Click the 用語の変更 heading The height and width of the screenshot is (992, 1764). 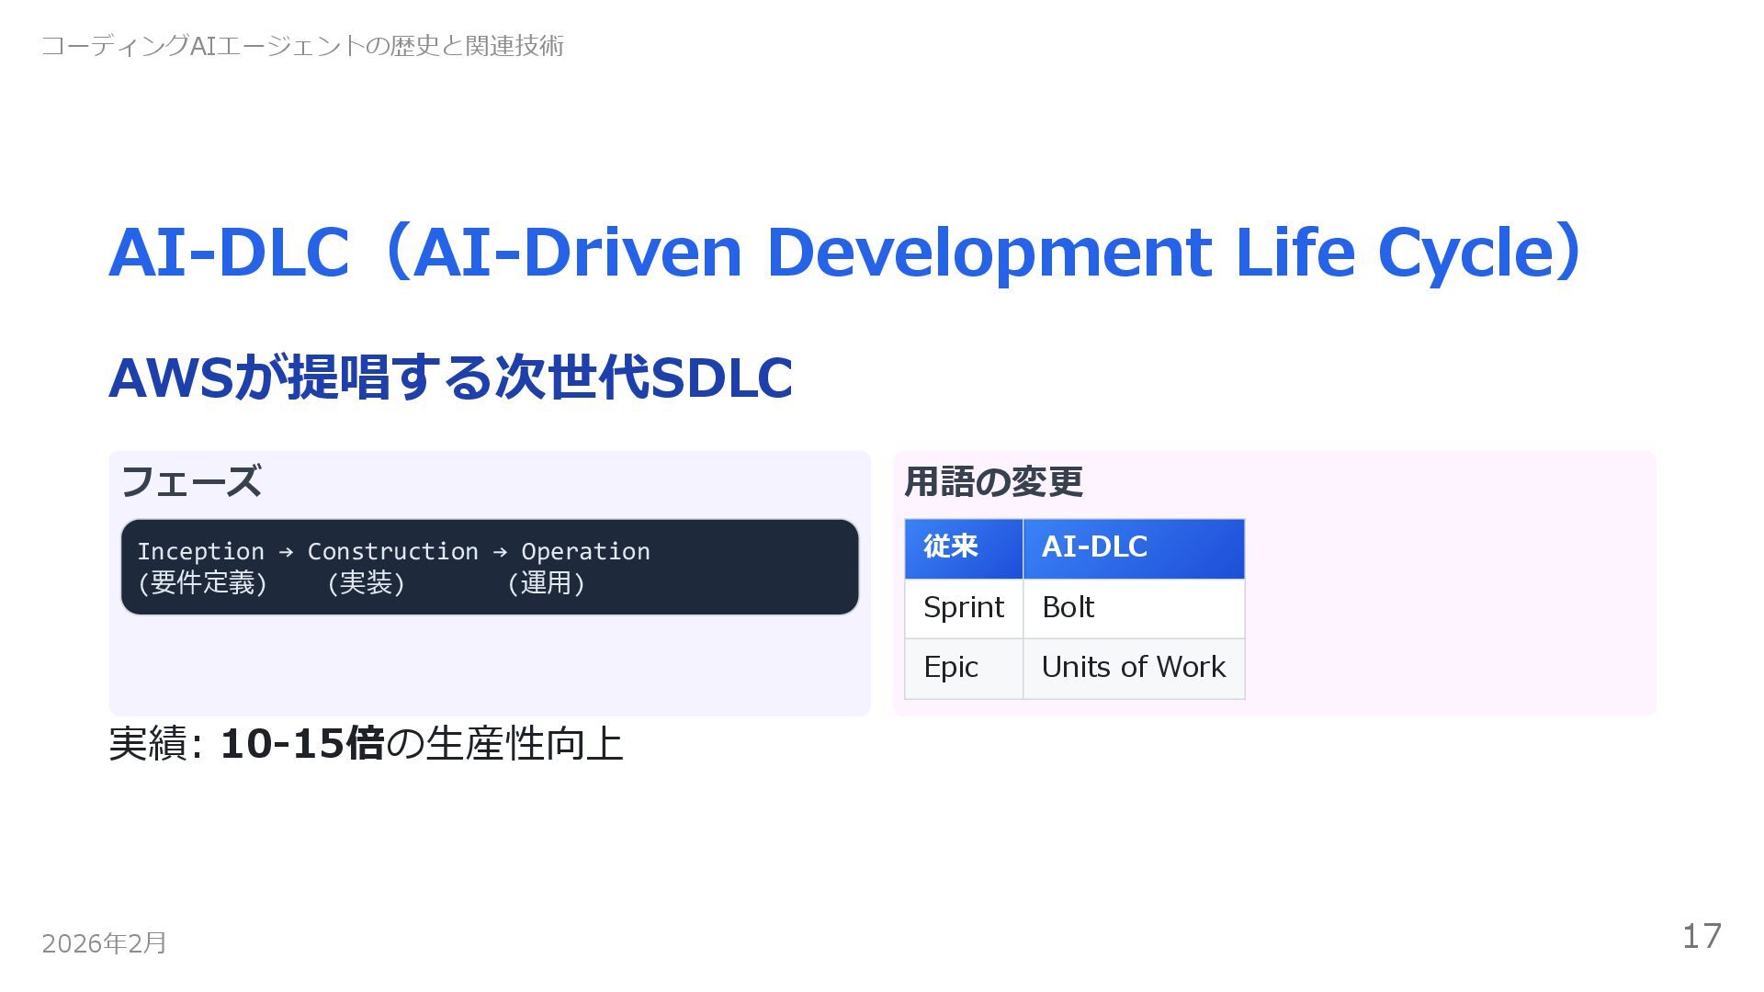click(993, 481)
